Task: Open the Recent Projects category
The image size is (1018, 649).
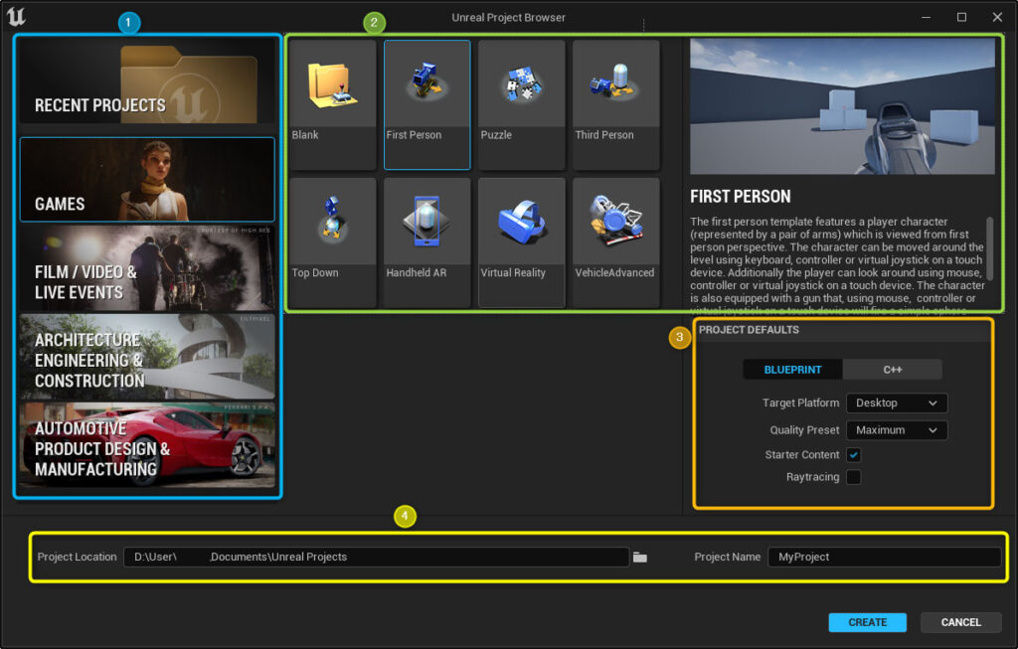Action: click(x=147, y=81)
